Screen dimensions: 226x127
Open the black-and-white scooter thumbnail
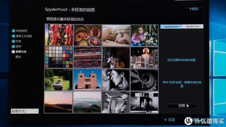coord(116,102)
